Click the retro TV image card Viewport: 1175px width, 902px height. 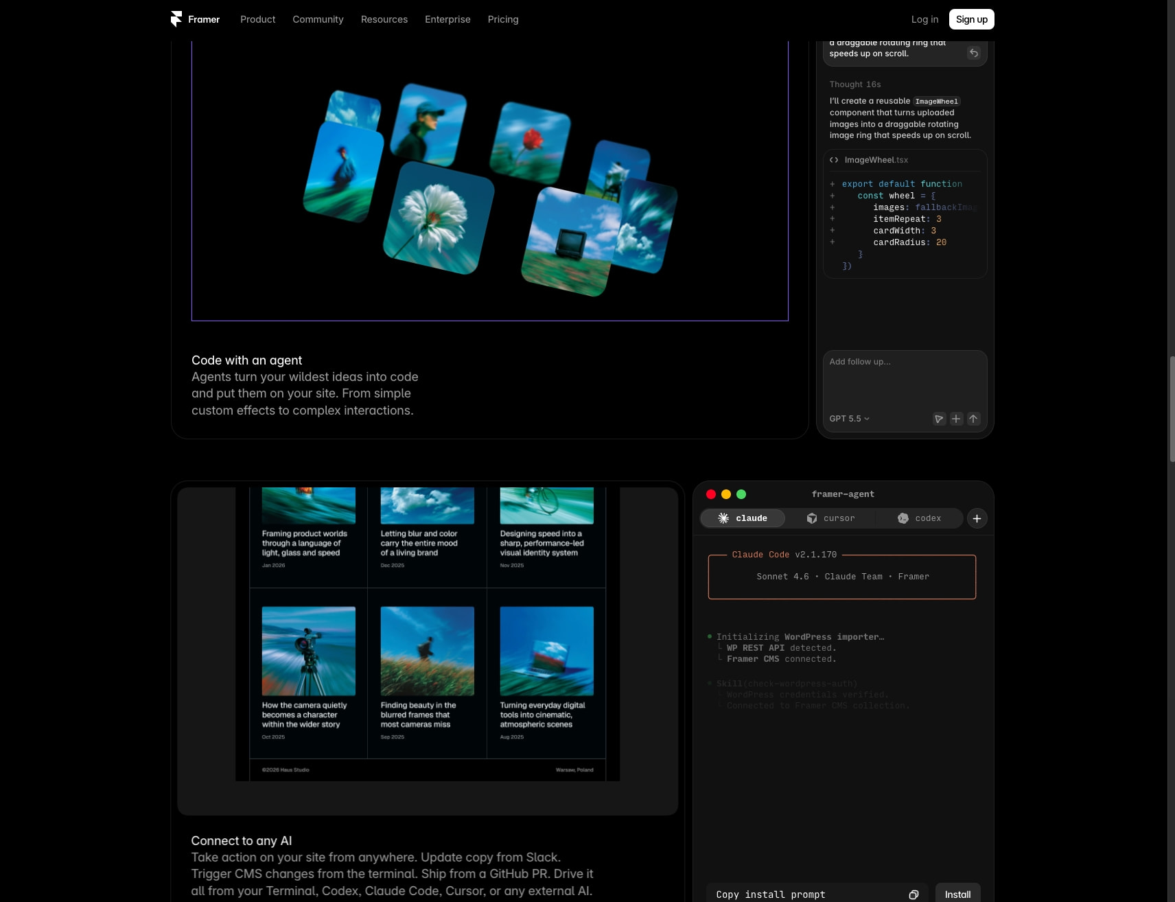(571, 242)
